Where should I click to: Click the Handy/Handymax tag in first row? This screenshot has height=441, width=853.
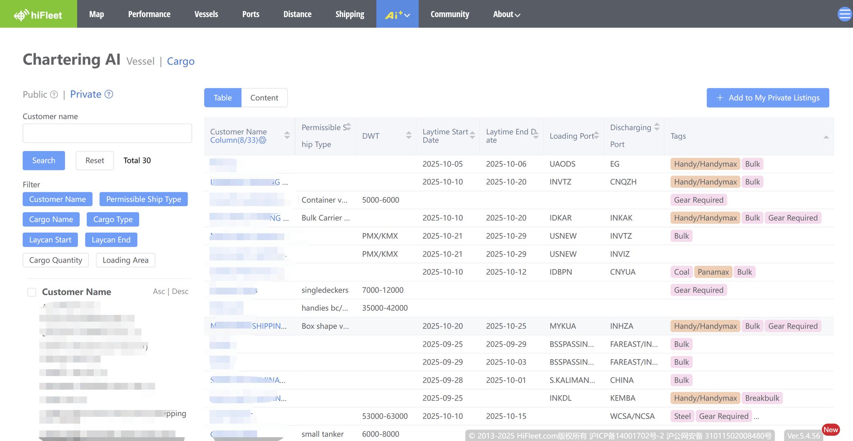coord(705,164)
